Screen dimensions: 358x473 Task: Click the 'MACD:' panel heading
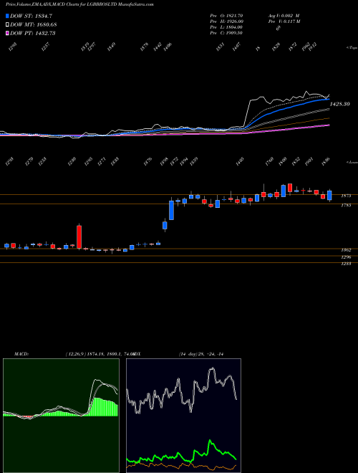21,354
